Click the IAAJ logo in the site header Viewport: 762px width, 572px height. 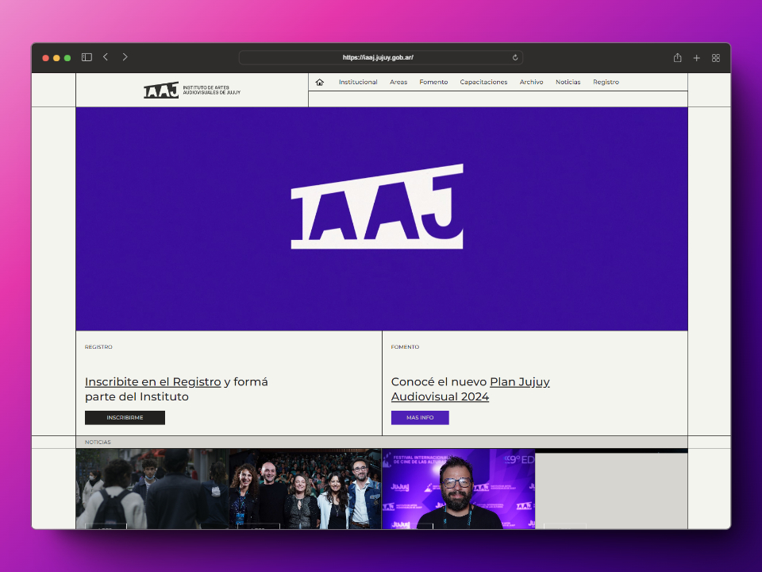click(x=191, y=91)
